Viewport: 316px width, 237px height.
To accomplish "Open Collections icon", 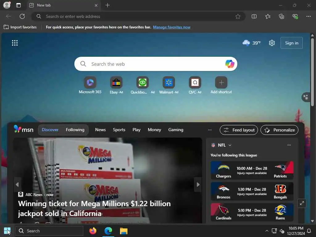I will [281, 17].
